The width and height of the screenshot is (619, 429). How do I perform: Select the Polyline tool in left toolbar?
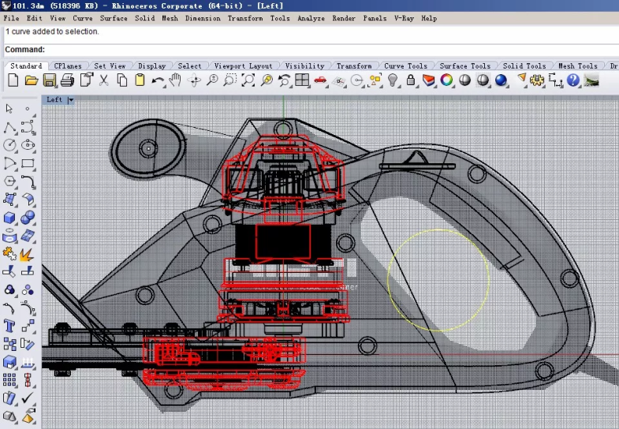coord(9,128)
